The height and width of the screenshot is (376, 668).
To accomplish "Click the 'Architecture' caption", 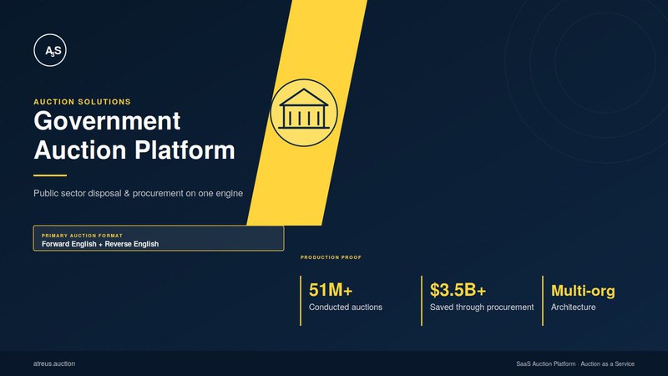I will [573, 307].
